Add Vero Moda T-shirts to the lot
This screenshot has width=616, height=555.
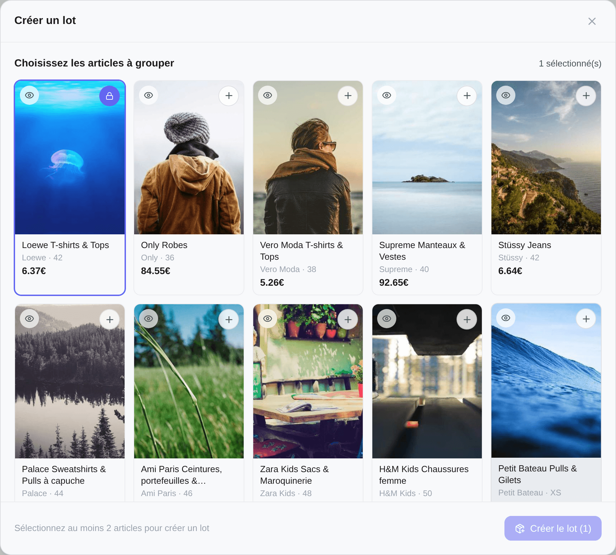[x=348, y=96]
